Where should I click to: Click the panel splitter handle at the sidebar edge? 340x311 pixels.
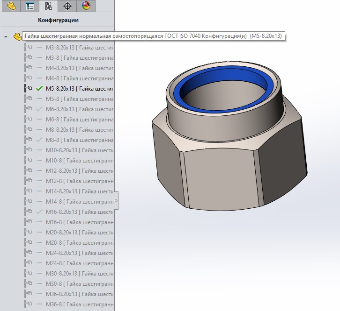click(x=116, y=201)
